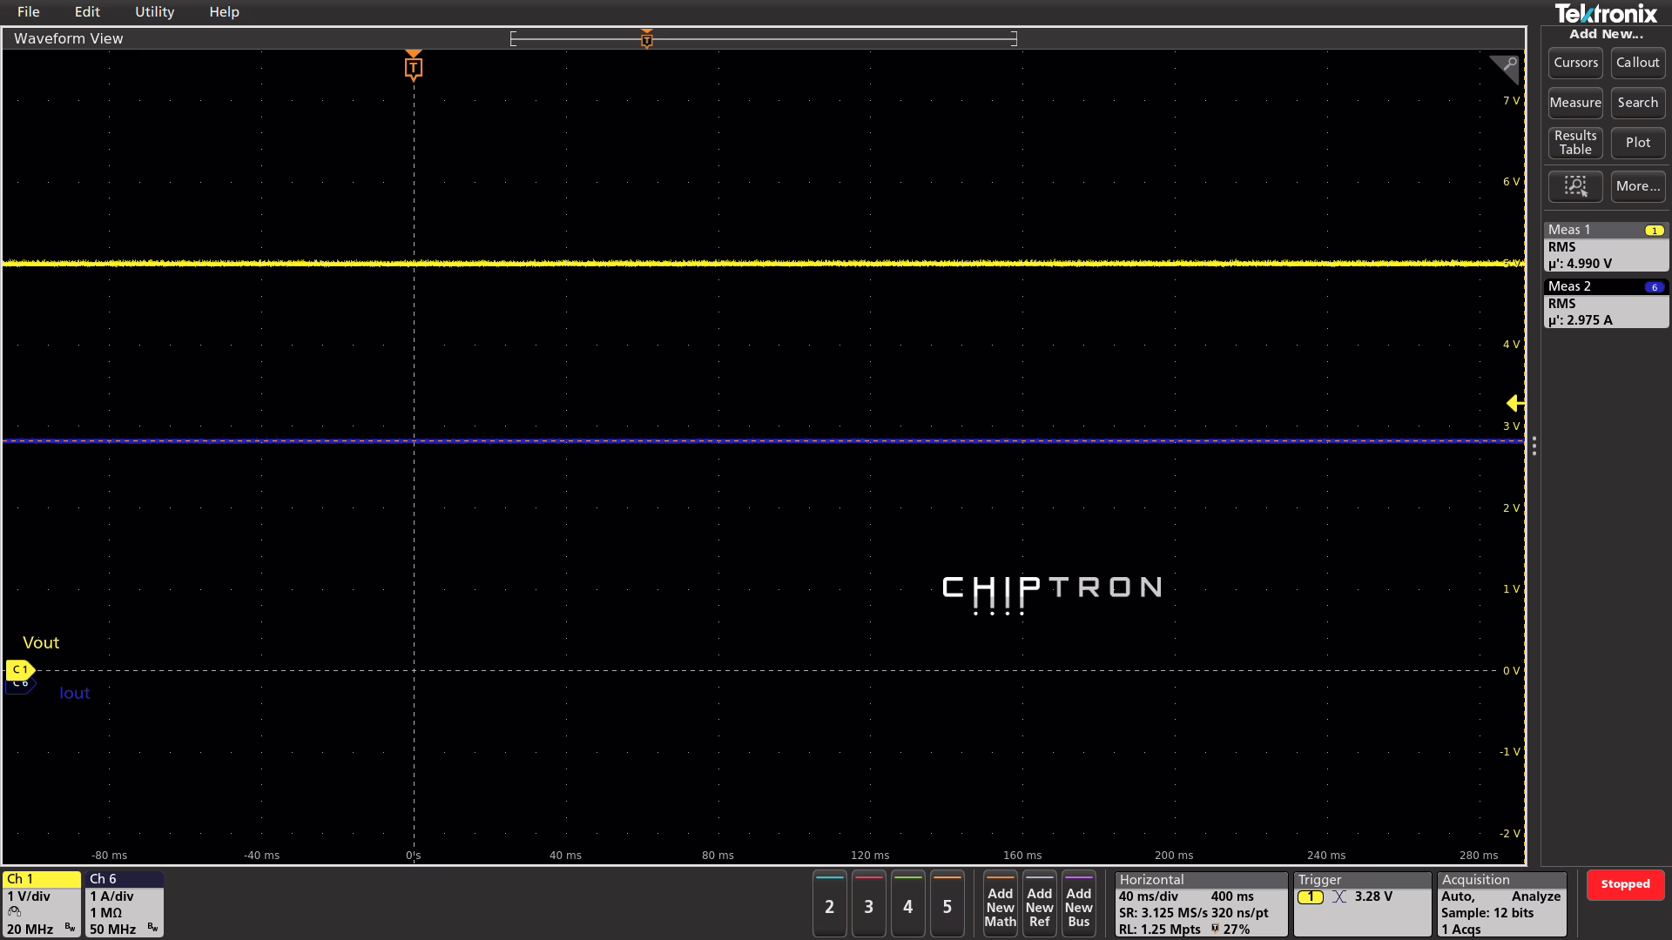This screenshot has height=940, width=1672.
Task: Click the C1 channel ground handle
Action: 19,669
